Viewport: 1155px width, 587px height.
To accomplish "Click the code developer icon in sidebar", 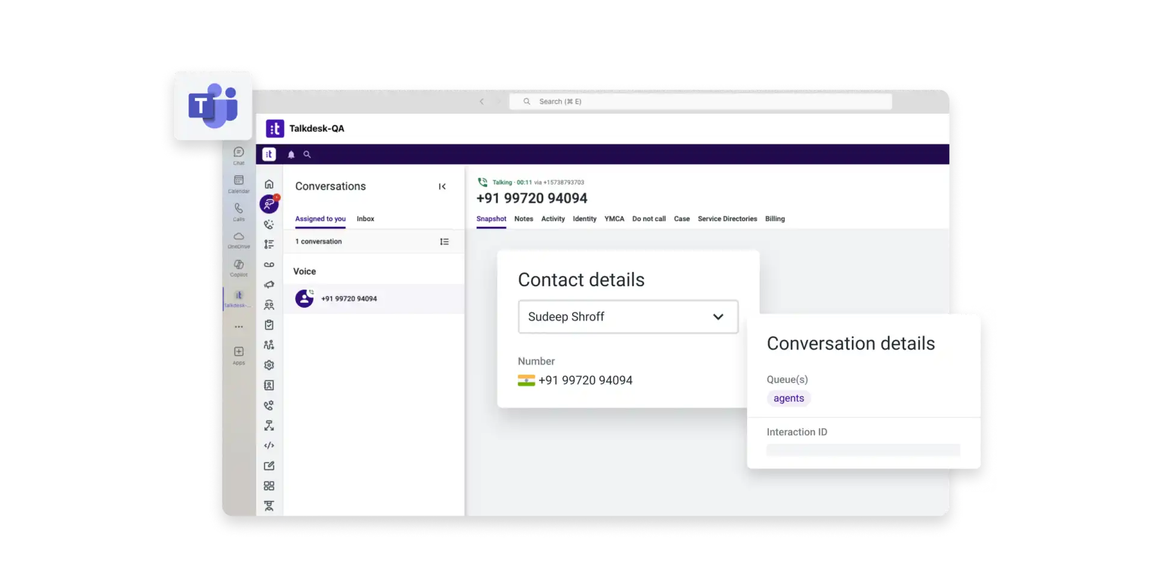I will [x=269, y=446].
